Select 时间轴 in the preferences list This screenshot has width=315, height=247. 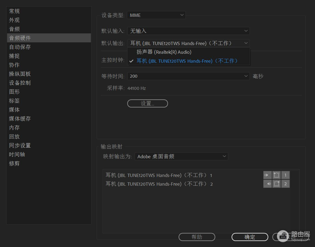[x=49, y=154]
